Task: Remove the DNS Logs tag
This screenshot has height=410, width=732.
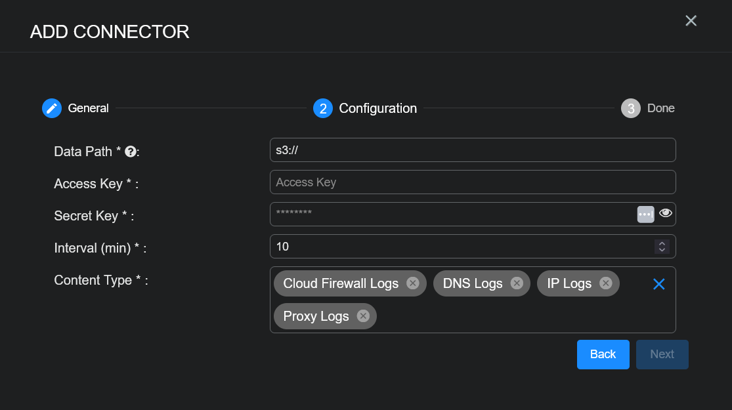Action: click(x=517, y=283)
